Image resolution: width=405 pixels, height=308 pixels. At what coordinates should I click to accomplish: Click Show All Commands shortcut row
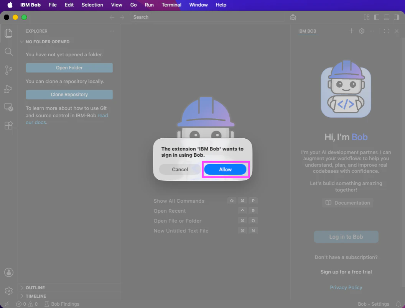click(x=206, y=201)
